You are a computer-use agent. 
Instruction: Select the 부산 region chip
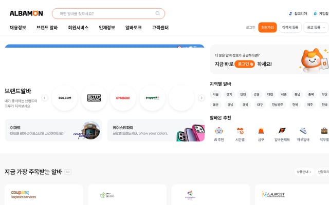(324, 94)
